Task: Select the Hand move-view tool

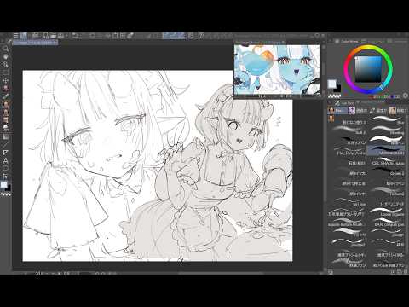Action: (x=5, y=56)
